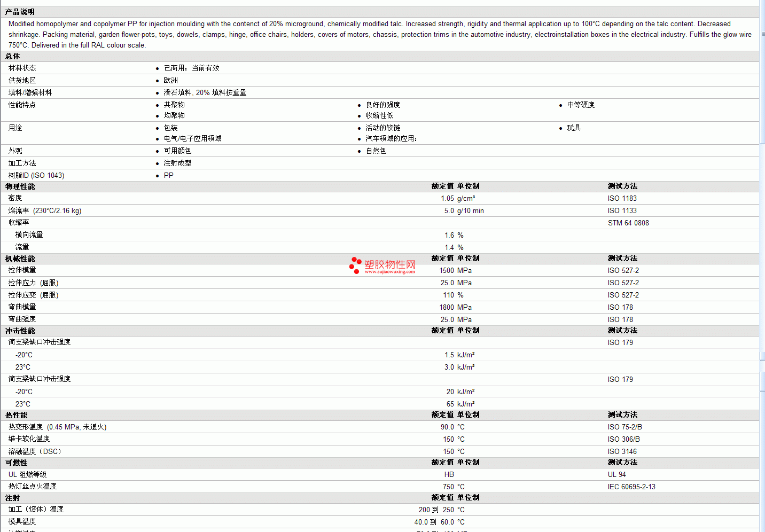Select the 溶融温度（DSC）row label

coord(35,451)
